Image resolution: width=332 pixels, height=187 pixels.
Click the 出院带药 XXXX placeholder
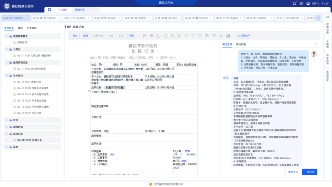pyautogui.click(x=112, y=155)
